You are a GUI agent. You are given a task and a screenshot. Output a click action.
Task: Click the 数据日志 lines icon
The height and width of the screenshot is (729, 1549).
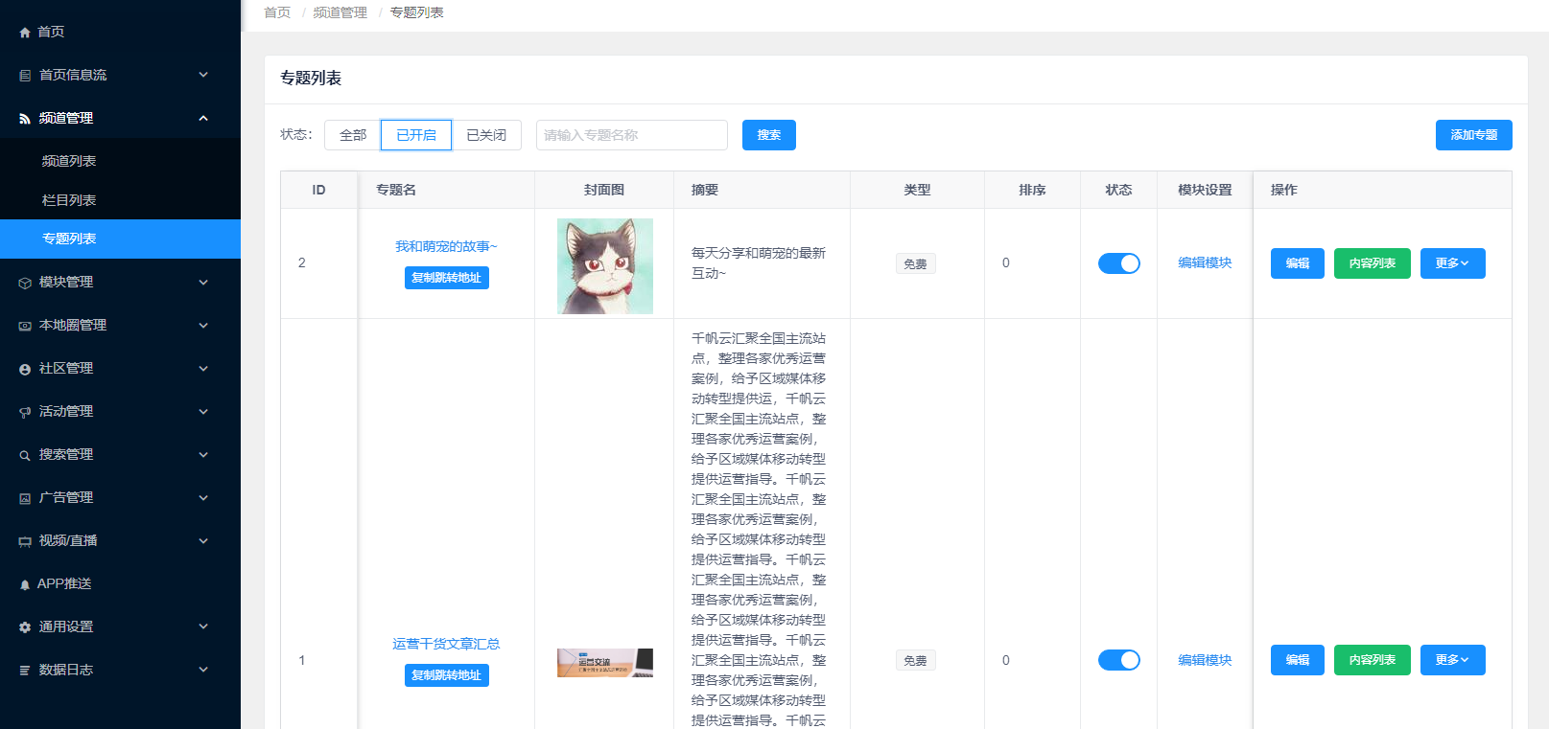[x=25, y=671]
